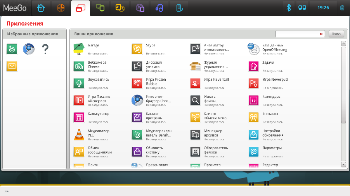Viewport: 350px width, 196px height.
Task: Launch VLC media player
Action: click(x=79, y=135)
